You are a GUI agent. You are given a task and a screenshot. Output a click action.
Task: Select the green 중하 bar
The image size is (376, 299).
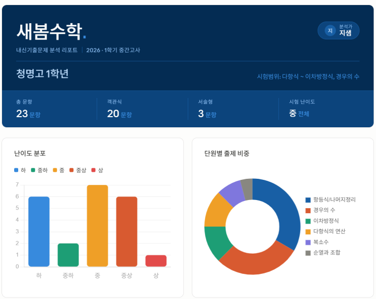68,255
